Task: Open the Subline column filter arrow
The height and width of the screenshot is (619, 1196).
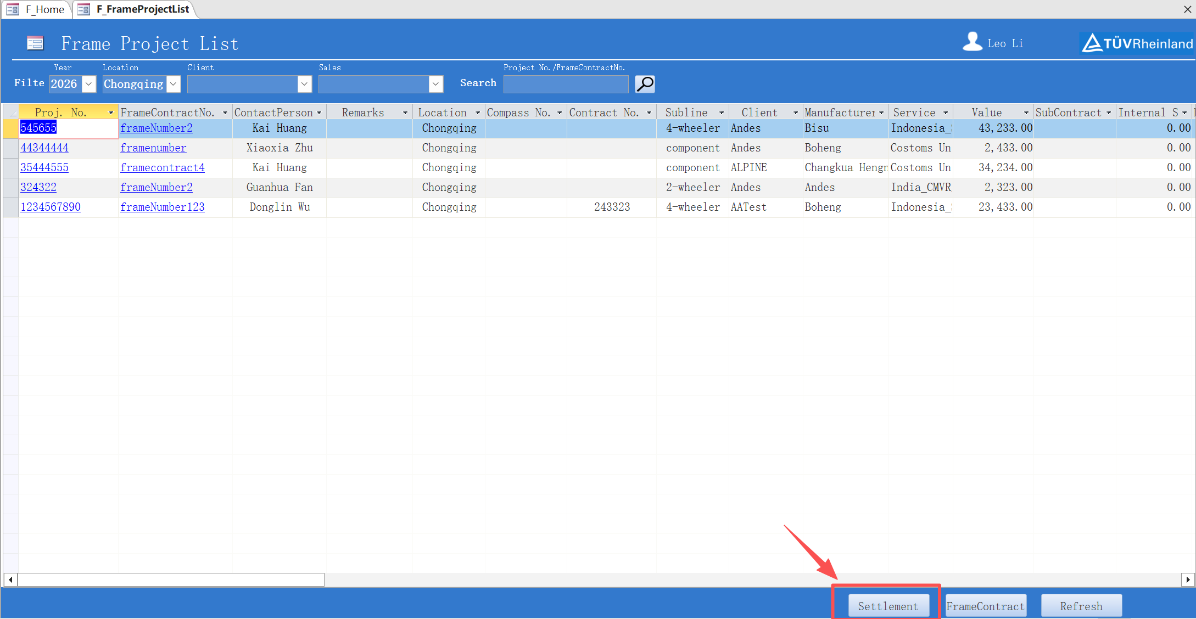Action: pyautogui.click(x=722, y=113)
